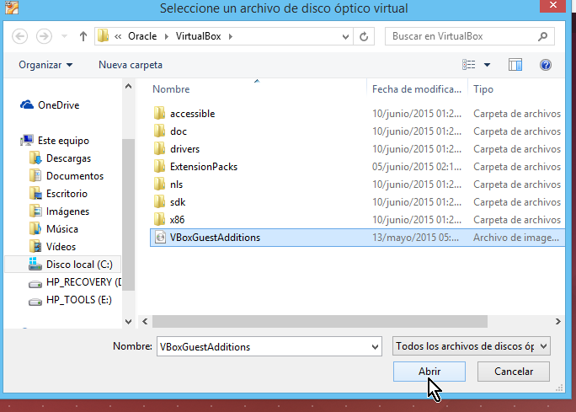576x412 pixels.
Task: Click the VirtualBox breadcrumb segment
Action: point(198,36)
